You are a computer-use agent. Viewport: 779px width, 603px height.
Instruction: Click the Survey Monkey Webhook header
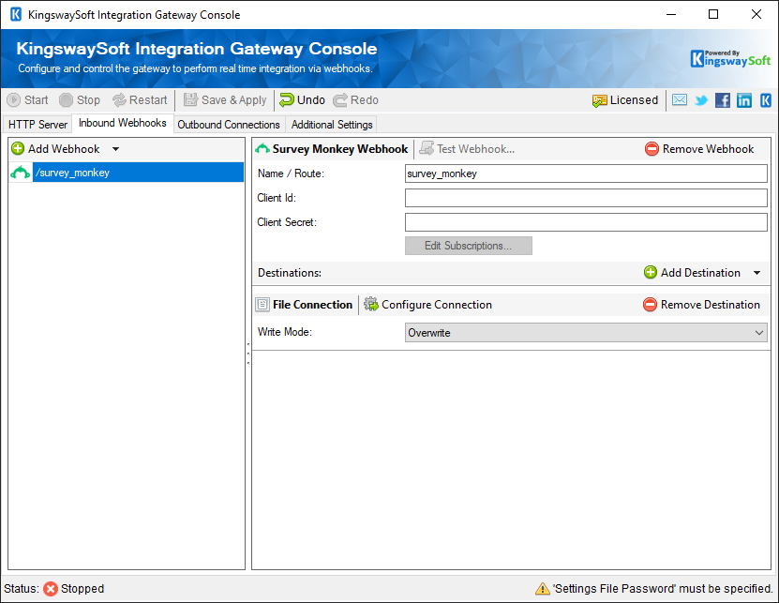click(331, 148)
